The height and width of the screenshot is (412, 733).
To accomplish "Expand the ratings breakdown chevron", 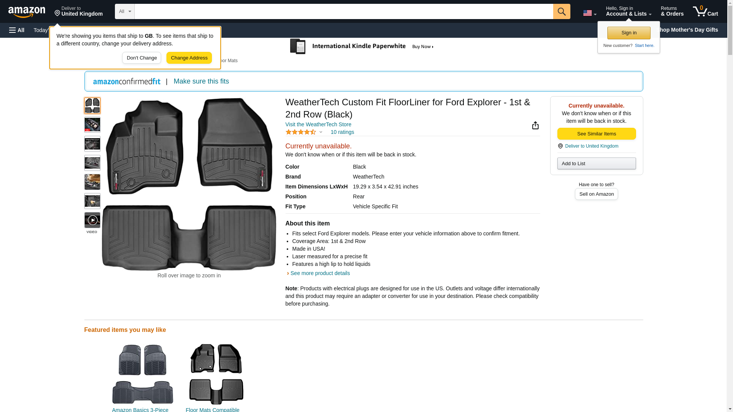I will pos(321,132).
